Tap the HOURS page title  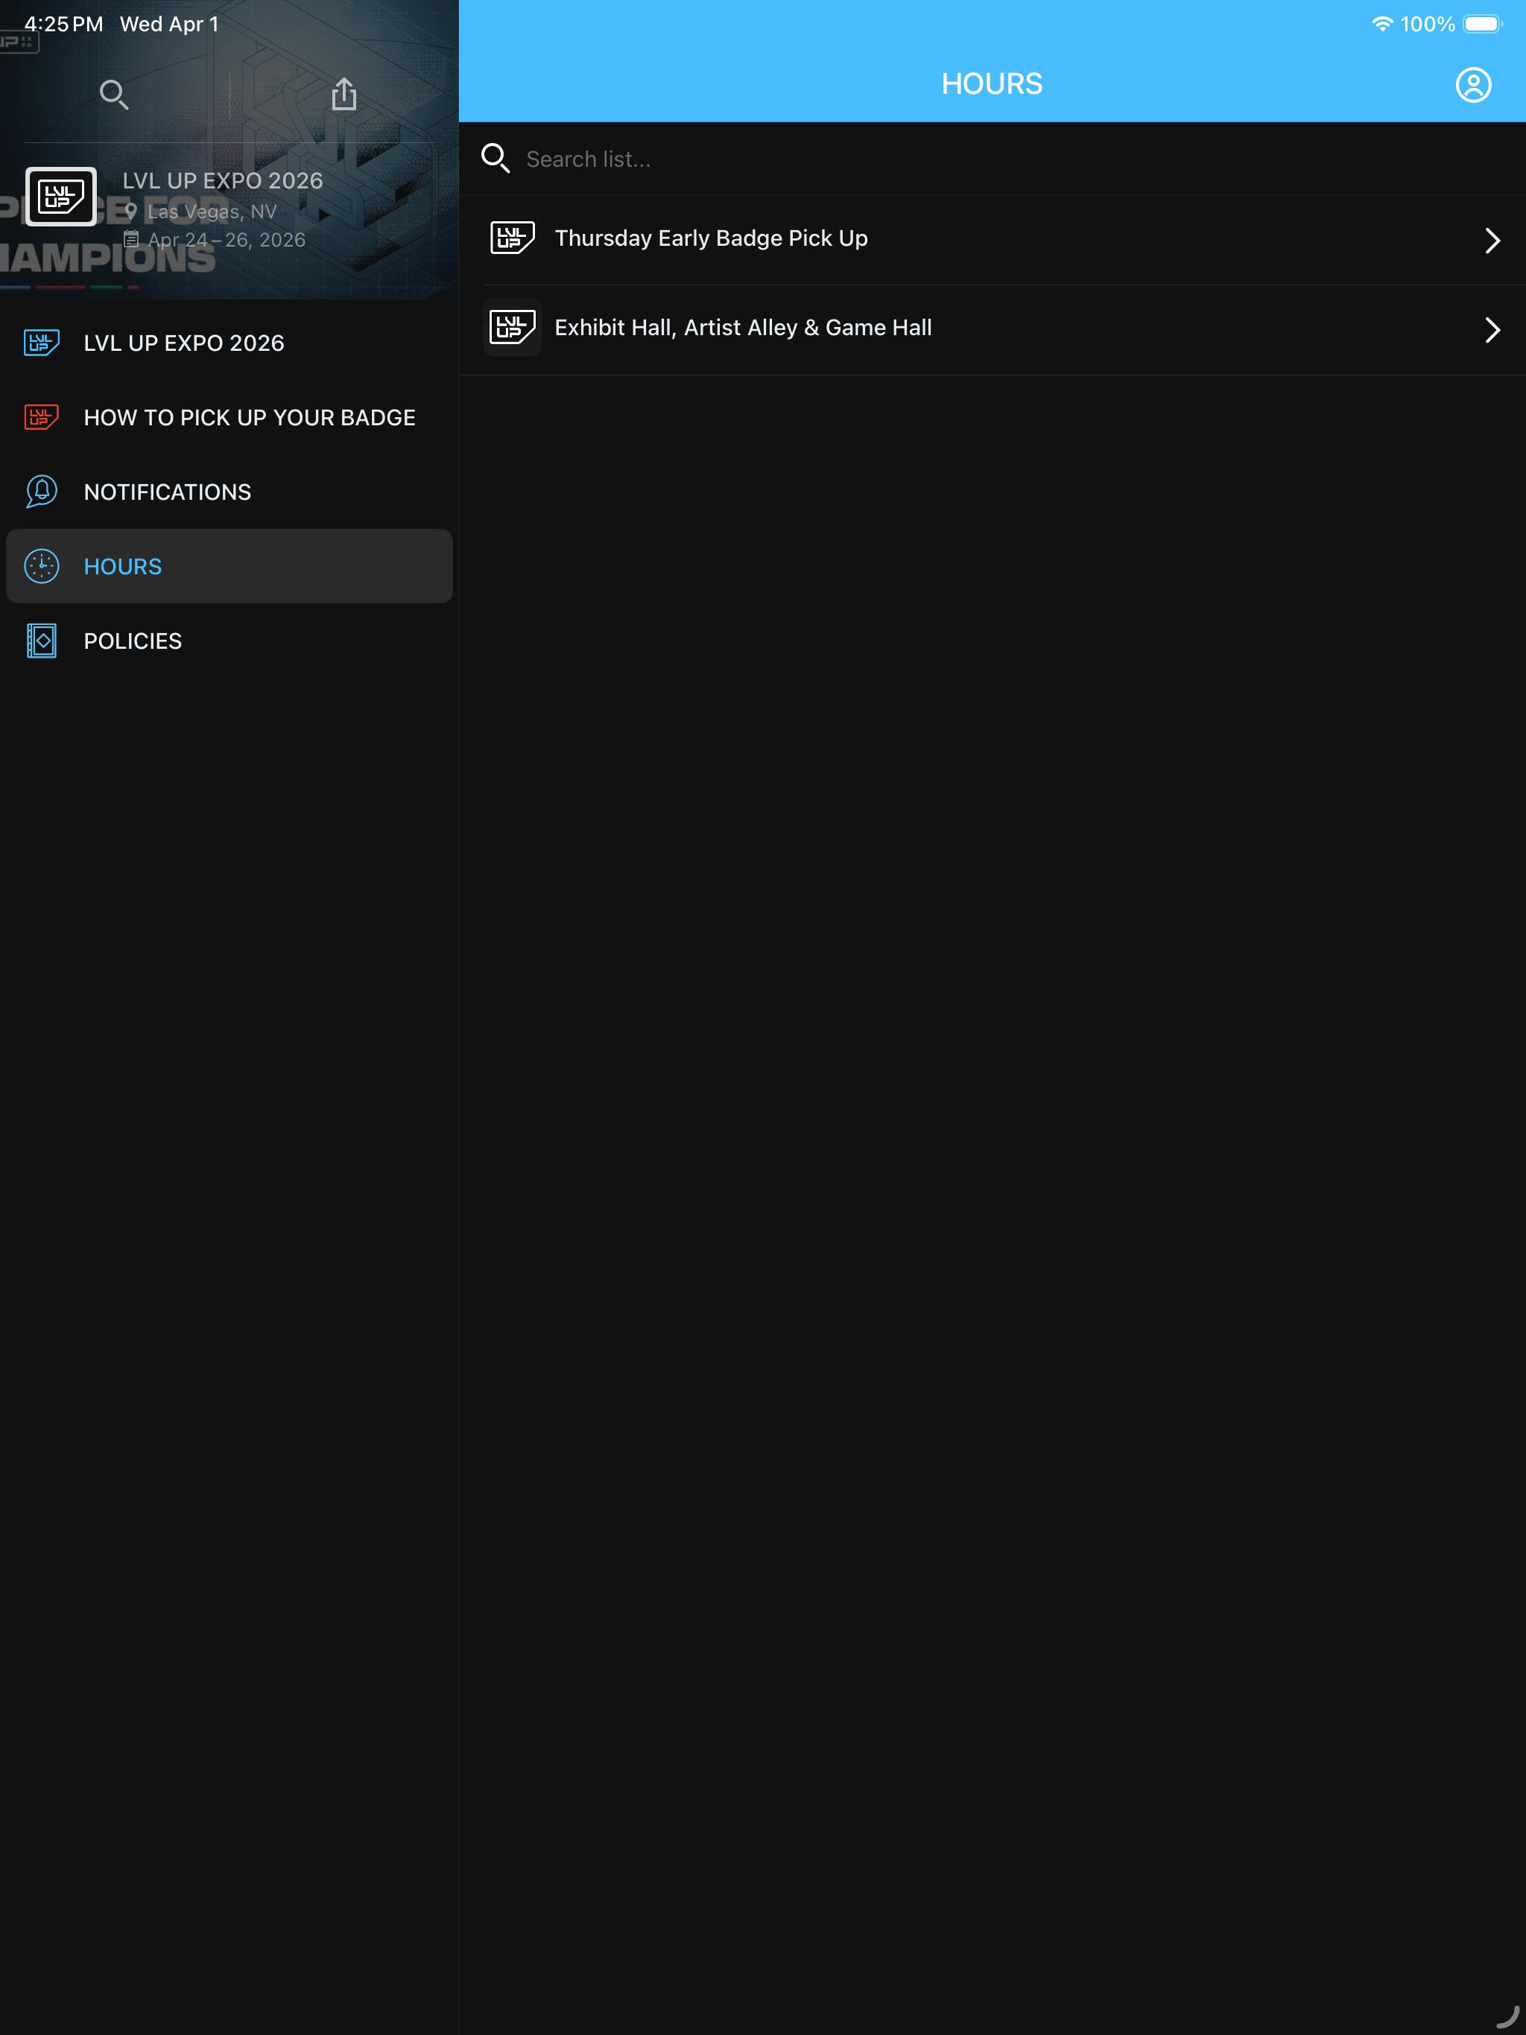pos(991,83)
